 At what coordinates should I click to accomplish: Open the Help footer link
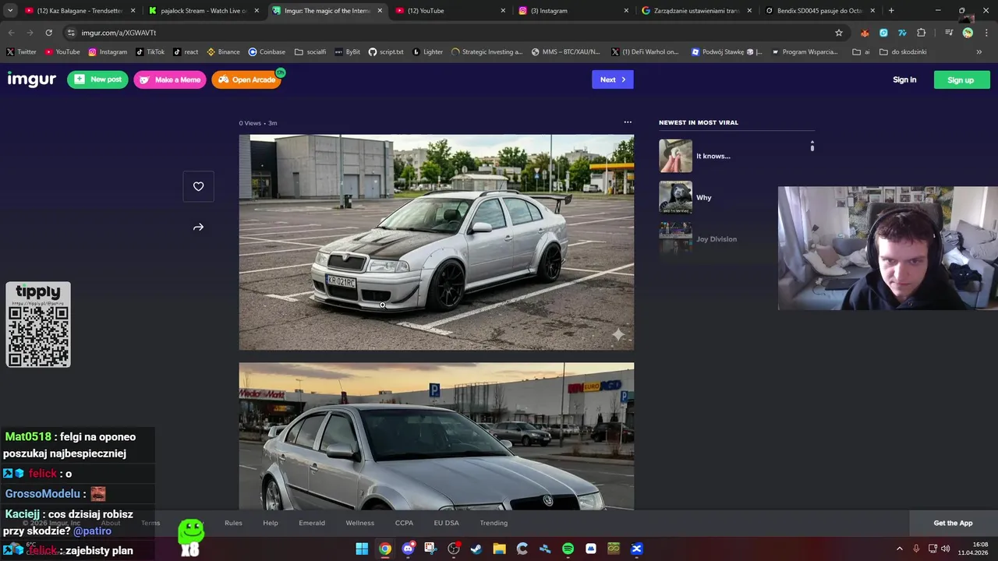pyautogui.click(x=271, y=523)
